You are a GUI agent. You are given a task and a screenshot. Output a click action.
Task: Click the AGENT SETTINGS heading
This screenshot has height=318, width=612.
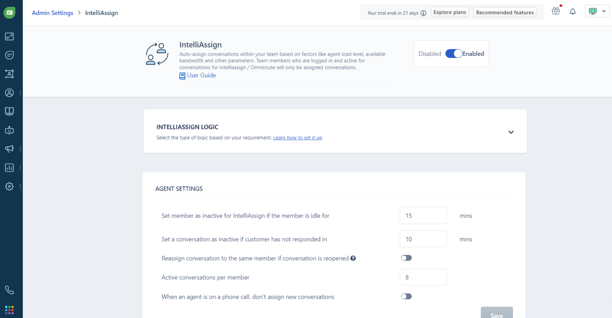(x=179, y=189)
